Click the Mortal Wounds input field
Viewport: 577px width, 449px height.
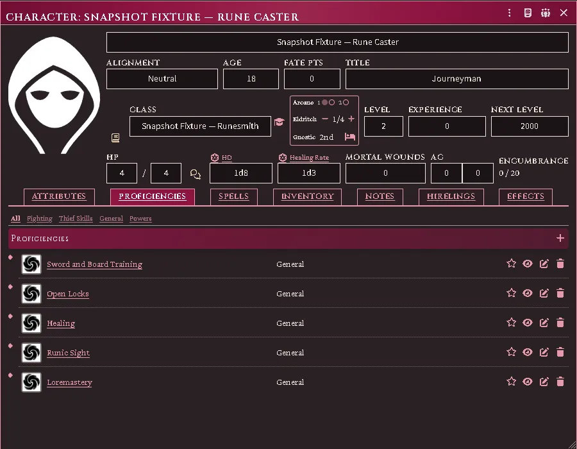(385, 173)
